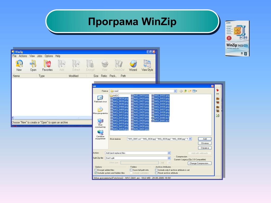Go back using the round back arrow icon

pos(181,91)
